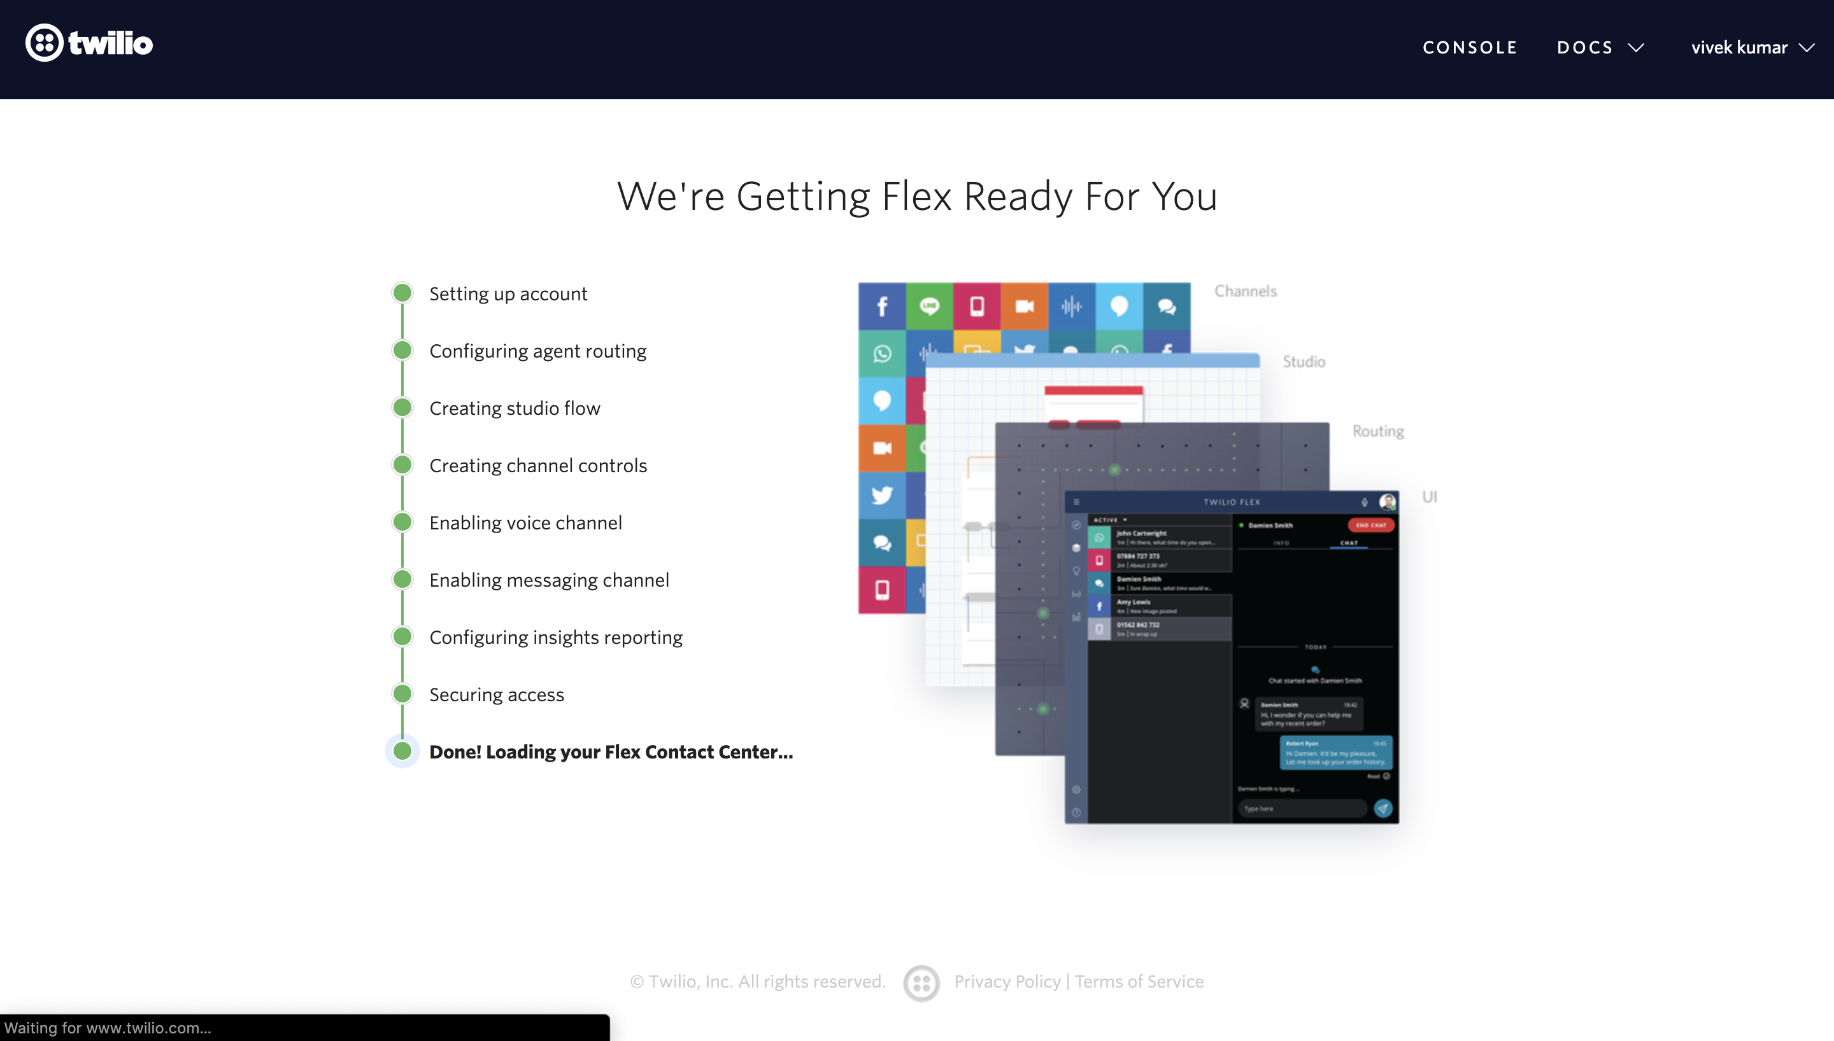The width and height of the screenshot is (1834, 1041).
Task: Click the pink mobile phone tile in top row
Action: pyautogui.click(x=977, y=306)
